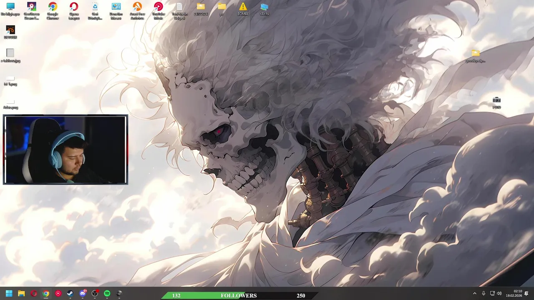The width and height of the screenshot is (534, 300).
Task: Open Spotify from the taskbar
Action: 107,293
